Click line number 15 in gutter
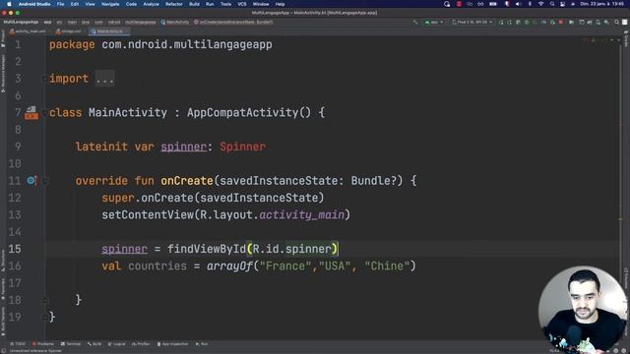 tap(15, 249)
